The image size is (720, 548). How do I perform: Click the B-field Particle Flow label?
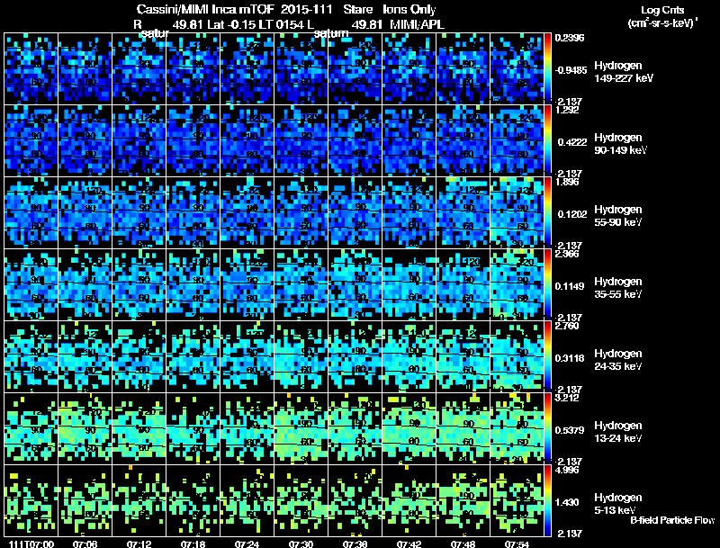pyautogui.click(x=672, y=520)
